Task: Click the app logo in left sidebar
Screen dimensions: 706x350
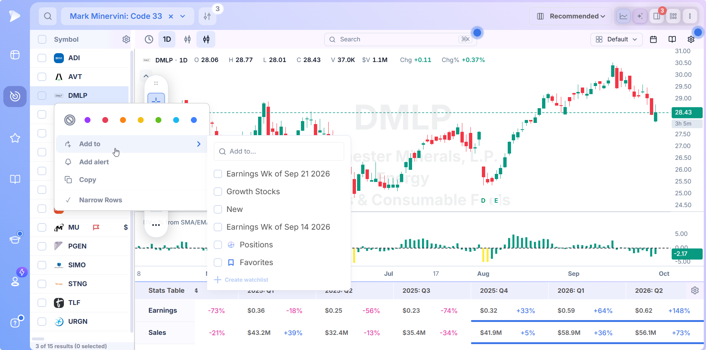Action: [15, 16]
